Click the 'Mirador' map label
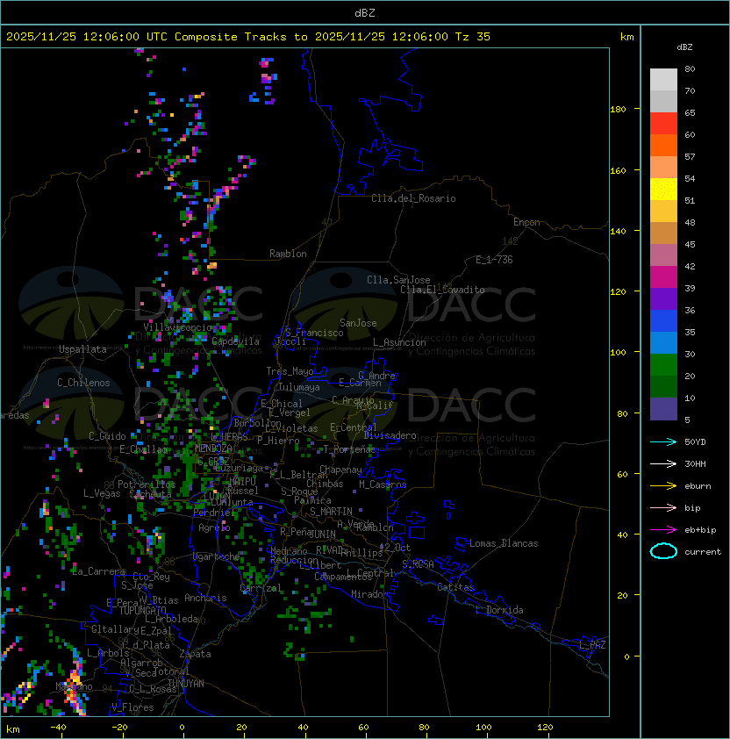730x739 pixels. click(369, 594)
